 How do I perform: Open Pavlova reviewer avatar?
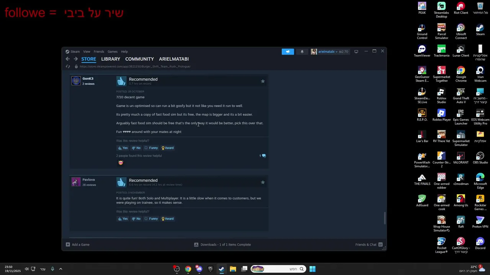(76, 182)
